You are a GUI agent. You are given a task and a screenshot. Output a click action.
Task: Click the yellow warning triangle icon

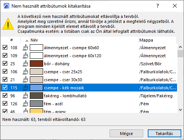[8, 24]
